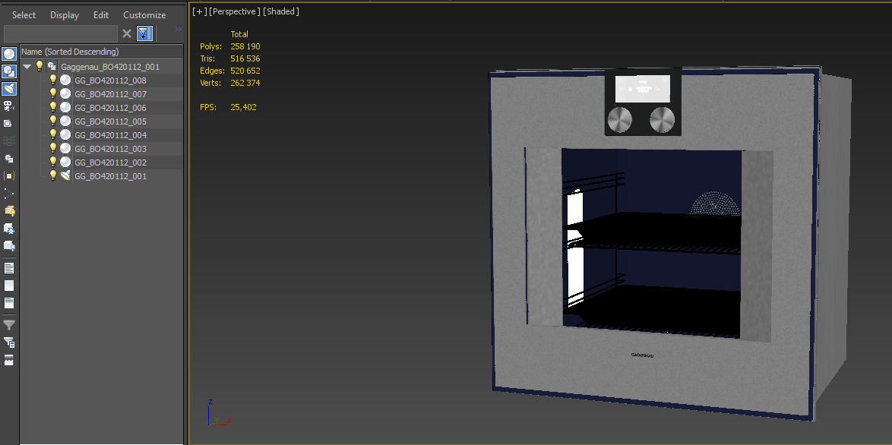
Task: Click the oven's left control knob in viewport
Action: coord(619,120)
